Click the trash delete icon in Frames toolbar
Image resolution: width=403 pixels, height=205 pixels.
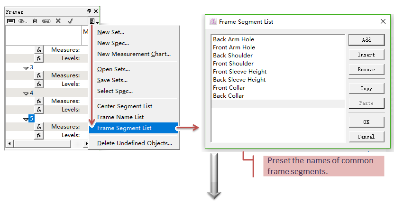(x=35, y=21)
